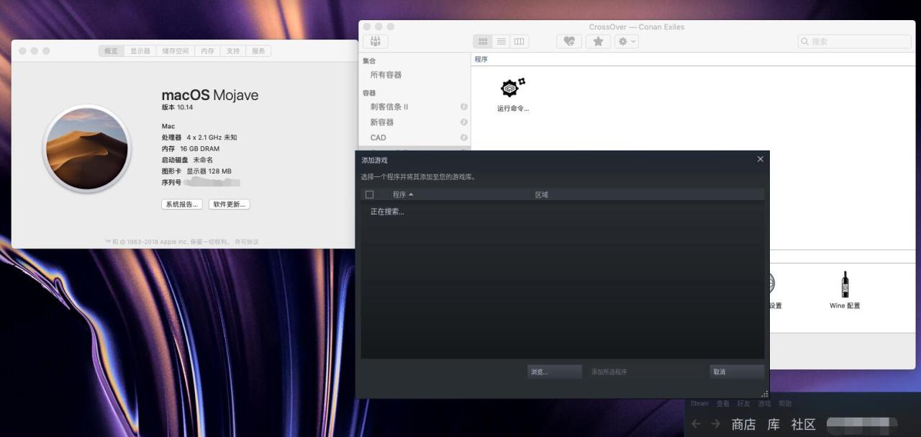Click the 内存 16 GB DRAM text
This screenshot has height=437, width=921.
(191, 148)
